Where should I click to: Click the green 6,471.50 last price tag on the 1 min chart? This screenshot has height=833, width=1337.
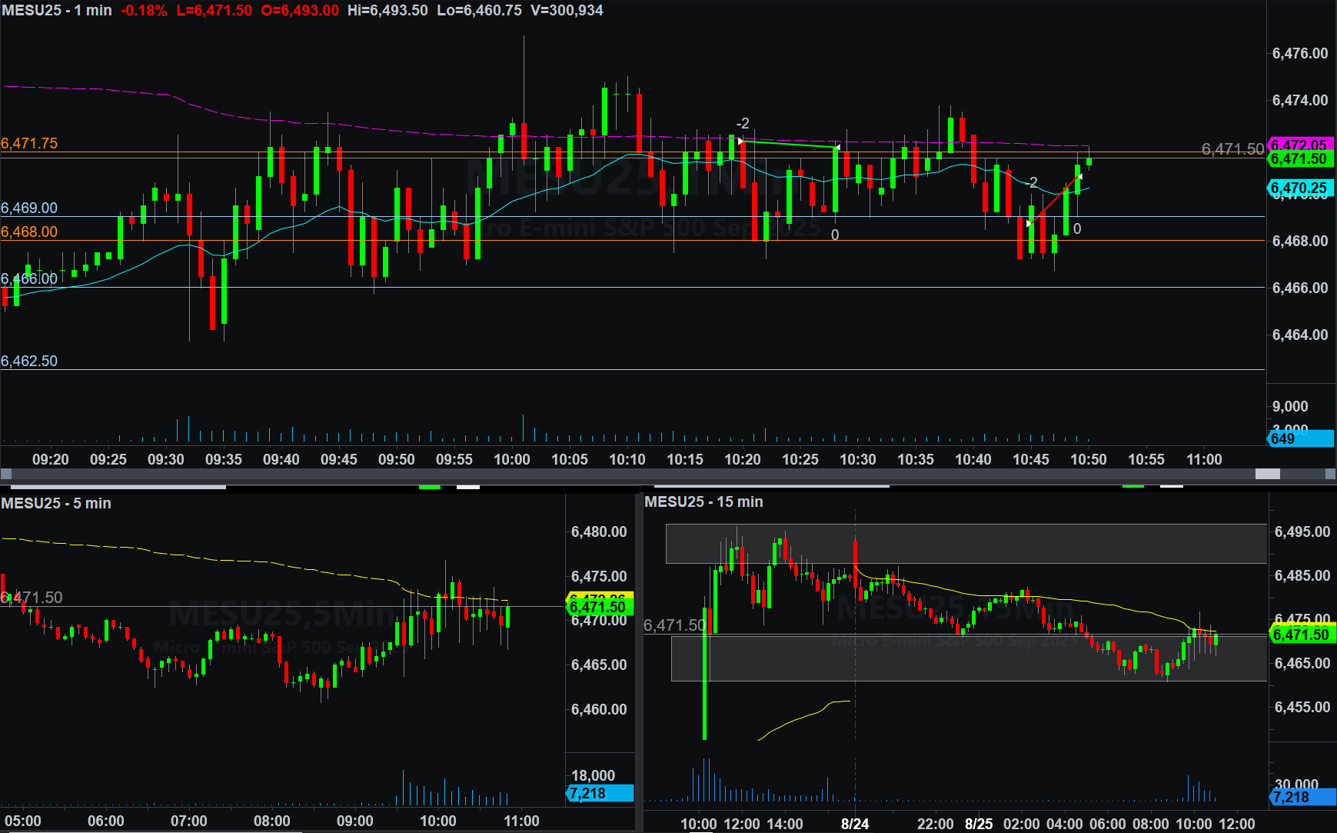pos(1299,159)
